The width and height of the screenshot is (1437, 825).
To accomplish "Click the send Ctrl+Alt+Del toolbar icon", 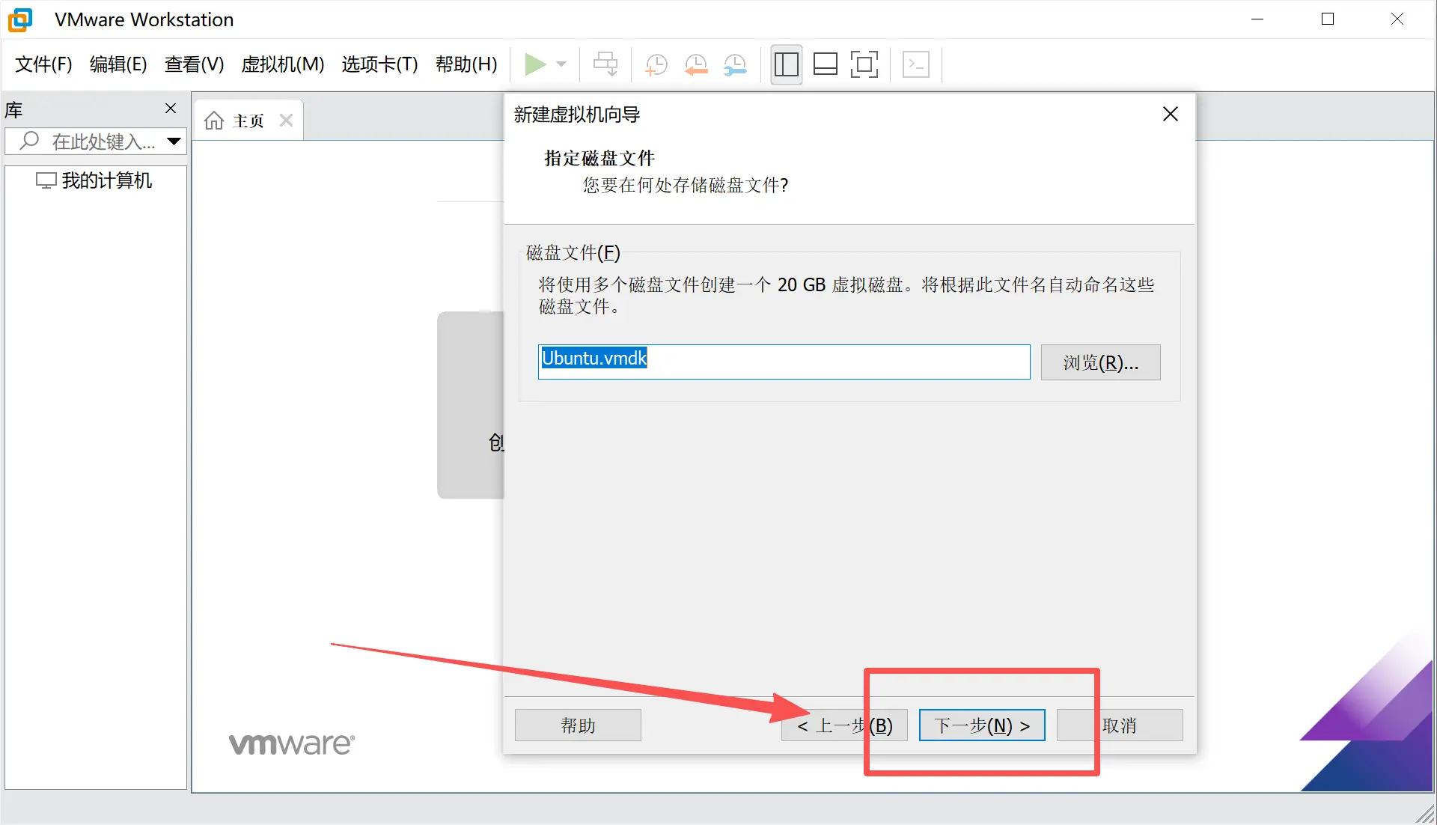I will (605, 64).
